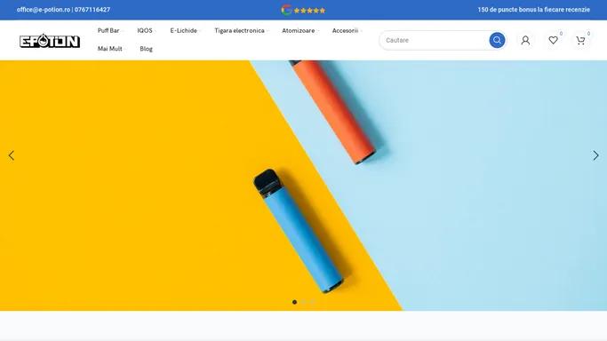
Task: Select the first carousel dot
Action: [x=294, y=302]
